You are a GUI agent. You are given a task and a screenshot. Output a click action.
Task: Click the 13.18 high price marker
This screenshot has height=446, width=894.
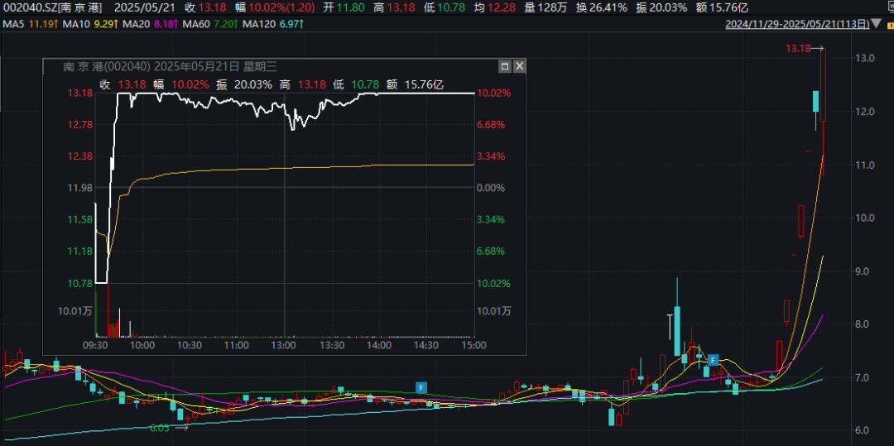pyautogui.click(x=797, y=50)
